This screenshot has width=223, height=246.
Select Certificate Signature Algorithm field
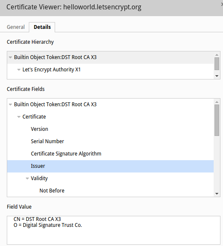click(110, 154)
